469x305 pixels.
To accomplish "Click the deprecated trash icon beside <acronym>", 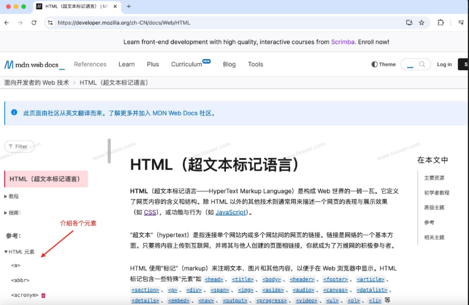I will (x=43, y=295).
